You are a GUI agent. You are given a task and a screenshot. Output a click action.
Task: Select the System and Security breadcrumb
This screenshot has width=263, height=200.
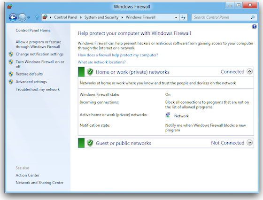[x=101, y=17]
